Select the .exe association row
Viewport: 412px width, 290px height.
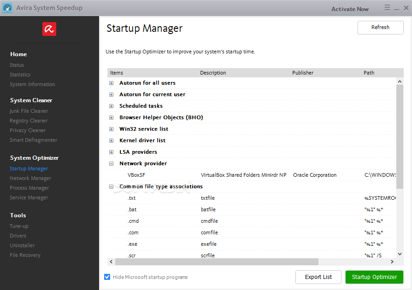click(252, 244)
